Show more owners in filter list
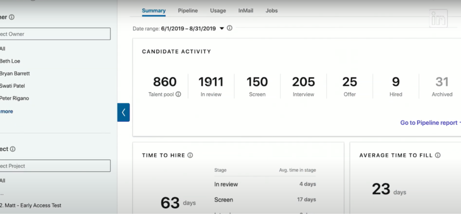This screenshot has height=214, width=461. 6,111
